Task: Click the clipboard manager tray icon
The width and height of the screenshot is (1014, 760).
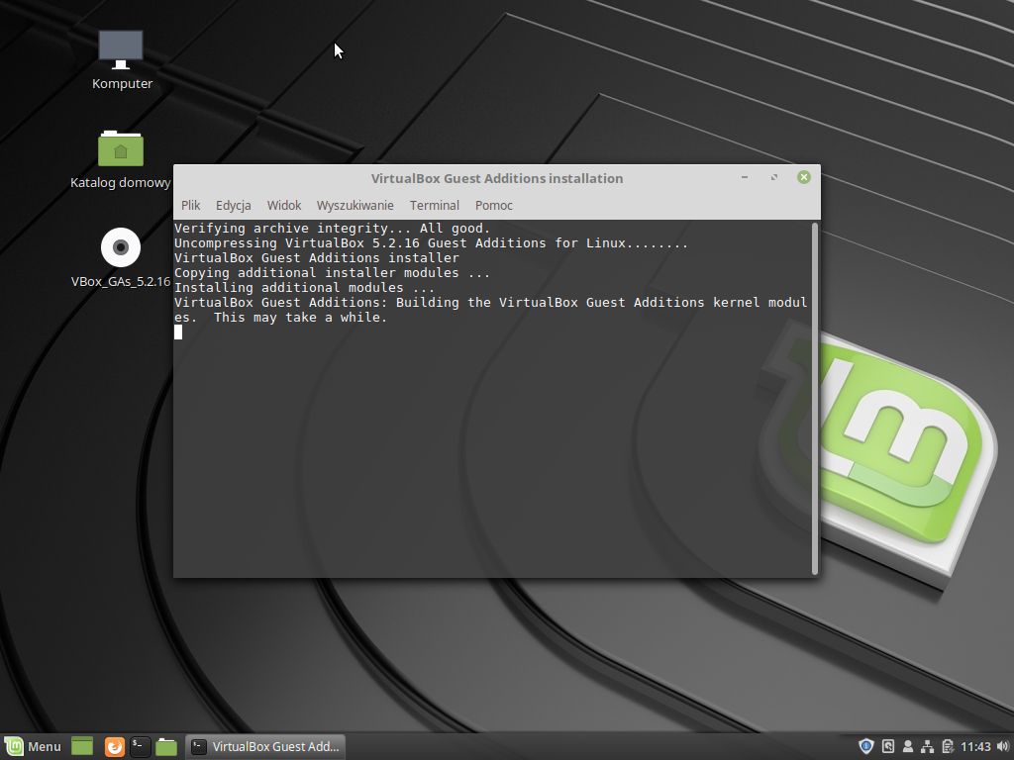Action: pos(948,746)
